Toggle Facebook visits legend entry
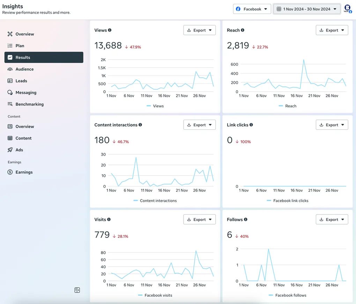This screenshot has height=304, width=356. click(x=155, y=295)
